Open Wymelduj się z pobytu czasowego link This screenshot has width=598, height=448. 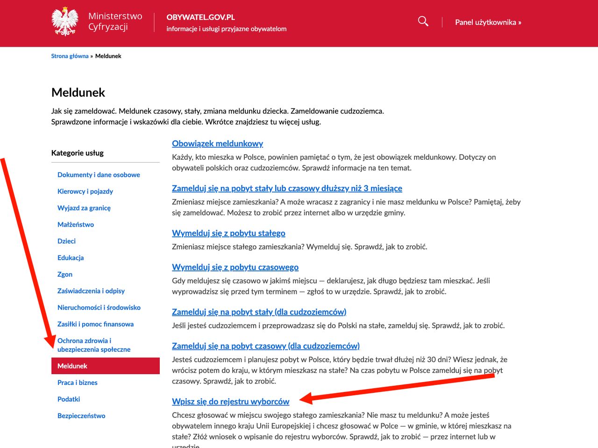pyautogui.click(x=235, y=267)
